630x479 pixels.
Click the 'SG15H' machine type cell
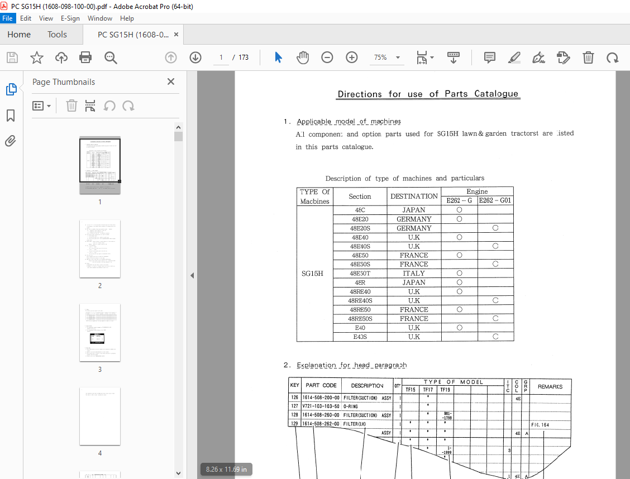[312, 274]
